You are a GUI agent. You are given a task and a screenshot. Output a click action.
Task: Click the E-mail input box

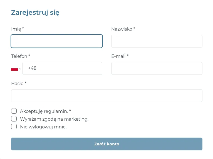(x=157, y=68)
